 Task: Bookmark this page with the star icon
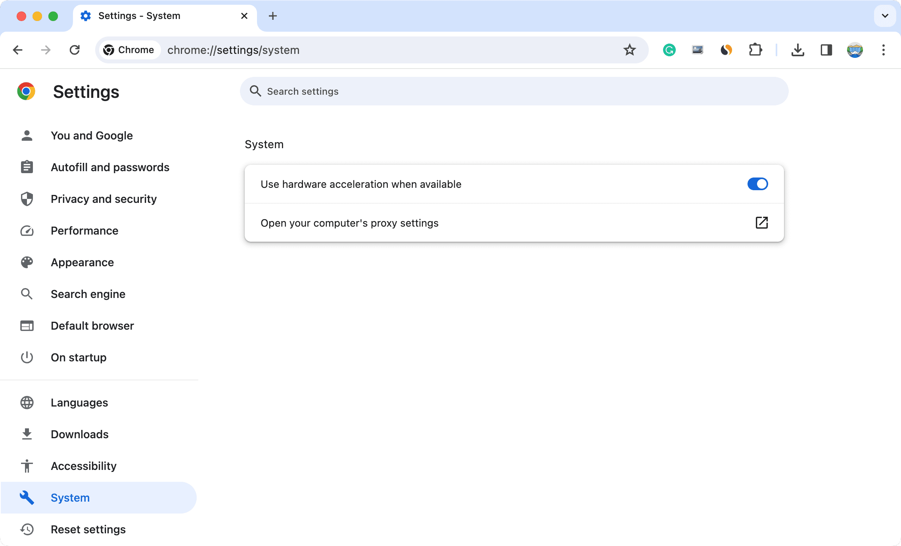(629, 50)
